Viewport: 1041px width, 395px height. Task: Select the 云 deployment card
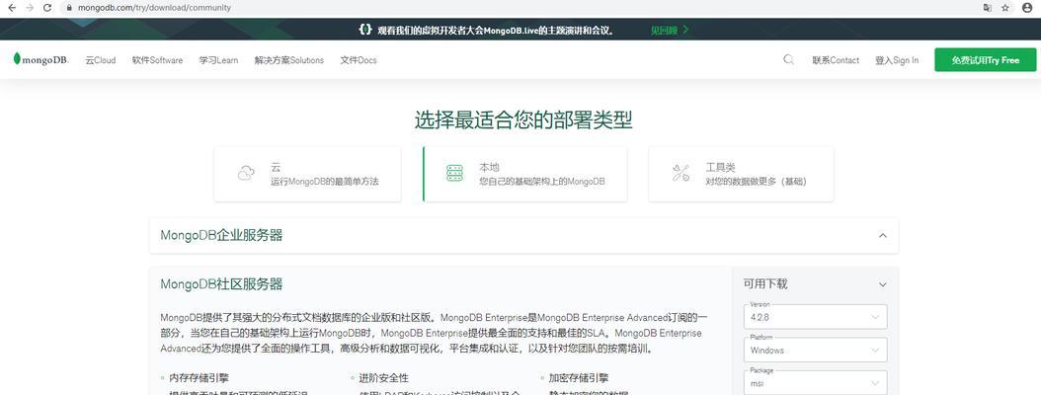pos(307,174)
